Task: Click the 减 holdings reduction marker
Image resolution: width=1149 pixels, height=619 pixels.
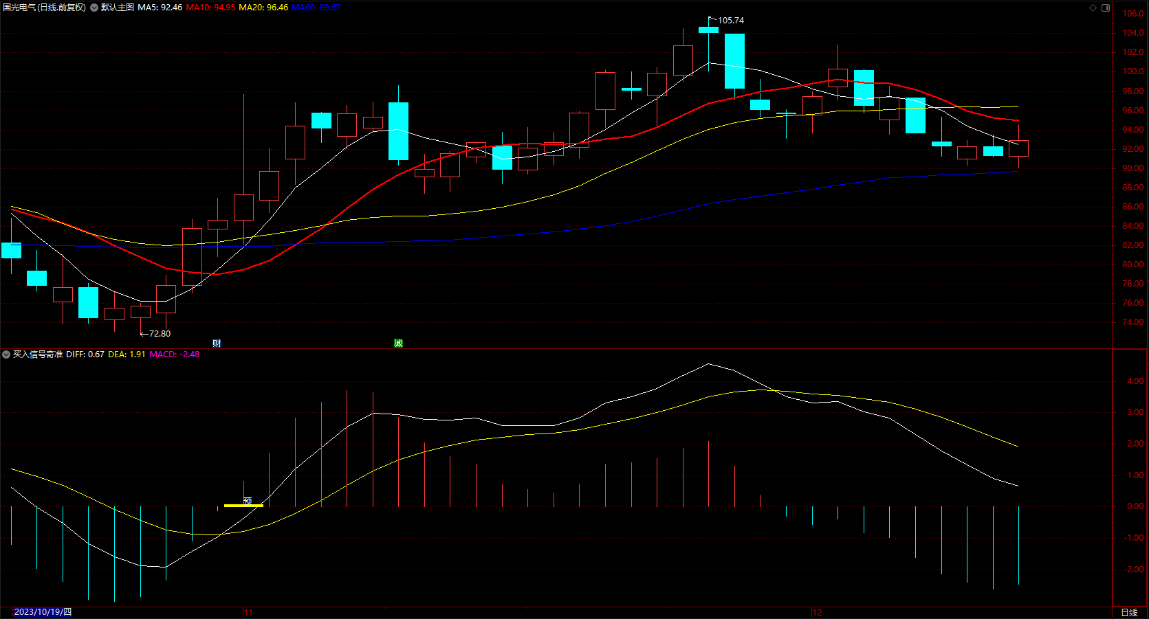Action: coord(398,343)
